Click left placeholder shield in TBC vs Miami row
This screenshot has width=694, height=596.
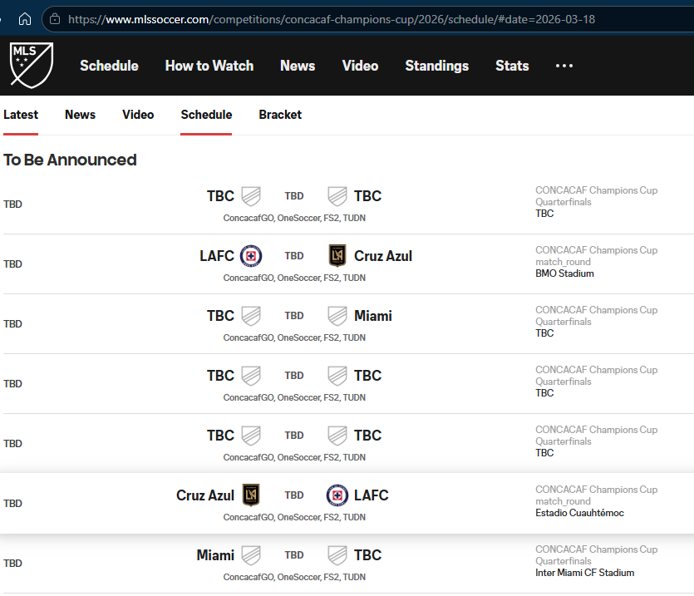(x=251, y=316)
